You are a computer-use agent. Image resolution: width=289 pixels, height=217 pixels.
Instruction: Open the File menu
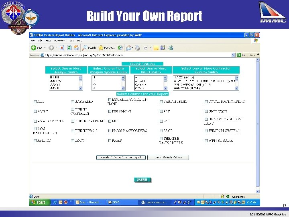point(33,41)
